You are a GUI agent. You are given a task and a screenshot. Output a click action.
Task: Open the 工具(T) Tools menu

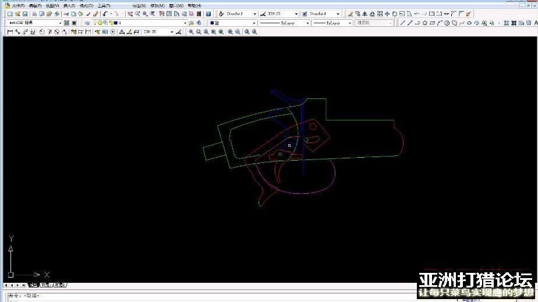(104, 6)
